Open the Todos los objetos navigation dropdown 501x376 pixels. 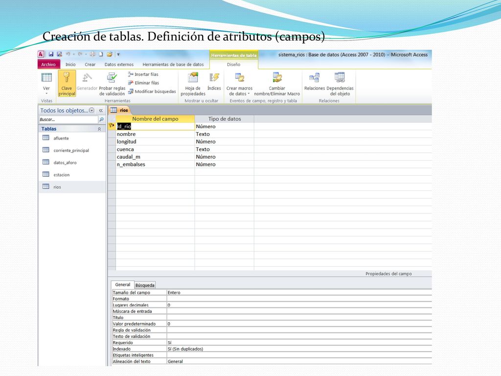pyautogui.click(x=91, y=110)
